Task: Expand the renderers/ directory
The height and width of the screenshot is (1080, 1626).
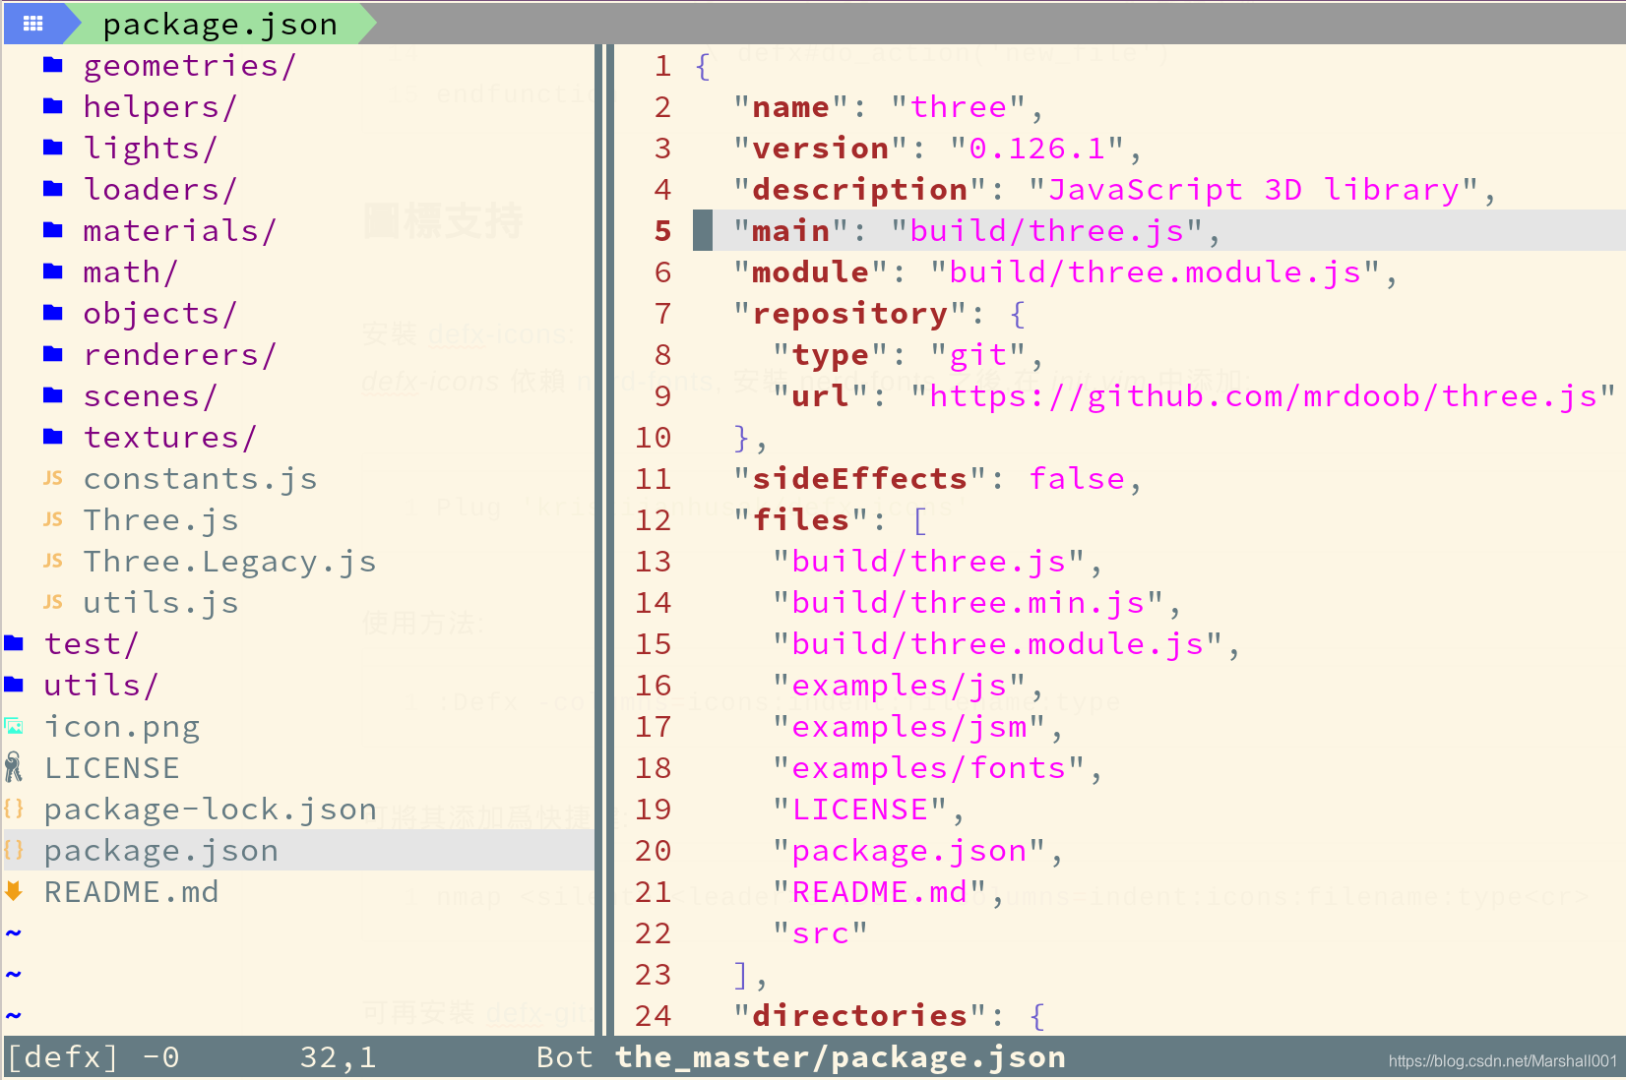Action: (180, 355)
